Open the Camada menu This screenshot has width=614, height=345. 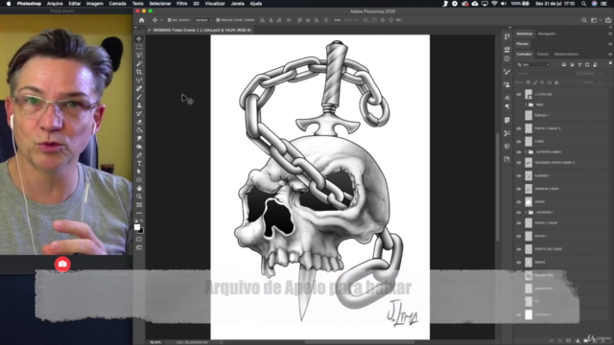point(117,4)
